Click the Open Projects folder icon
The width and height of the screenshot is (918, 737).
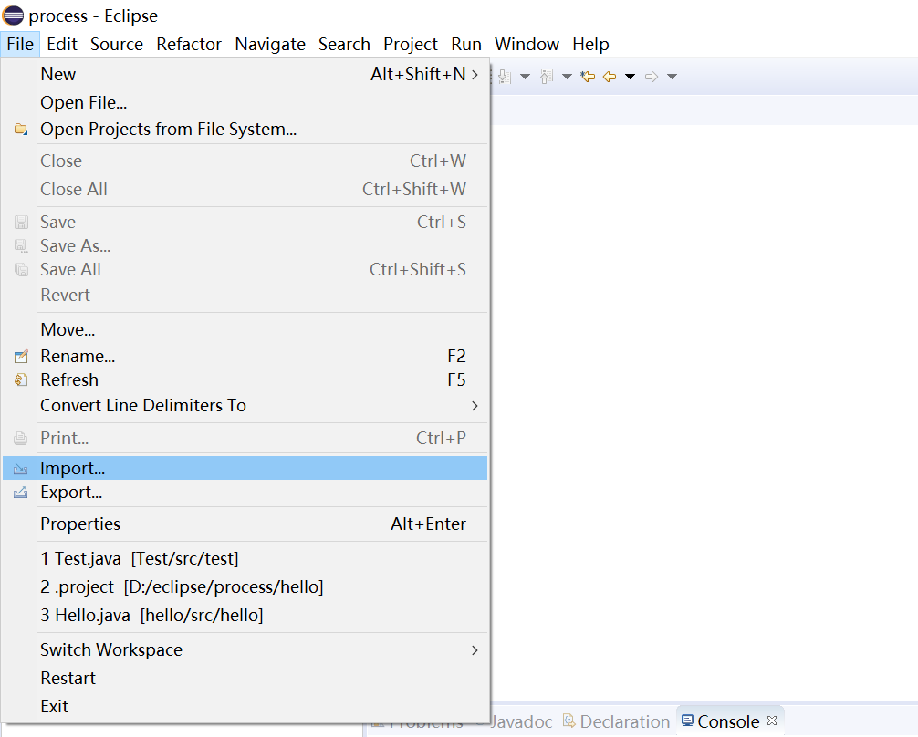[x=20, y=129]
